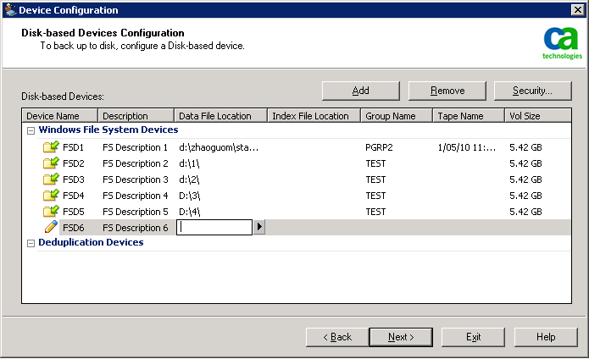Viewport: 589px width, 359px height.
Task: Go to previous page with Back button
Action: (x=336, y=337)
